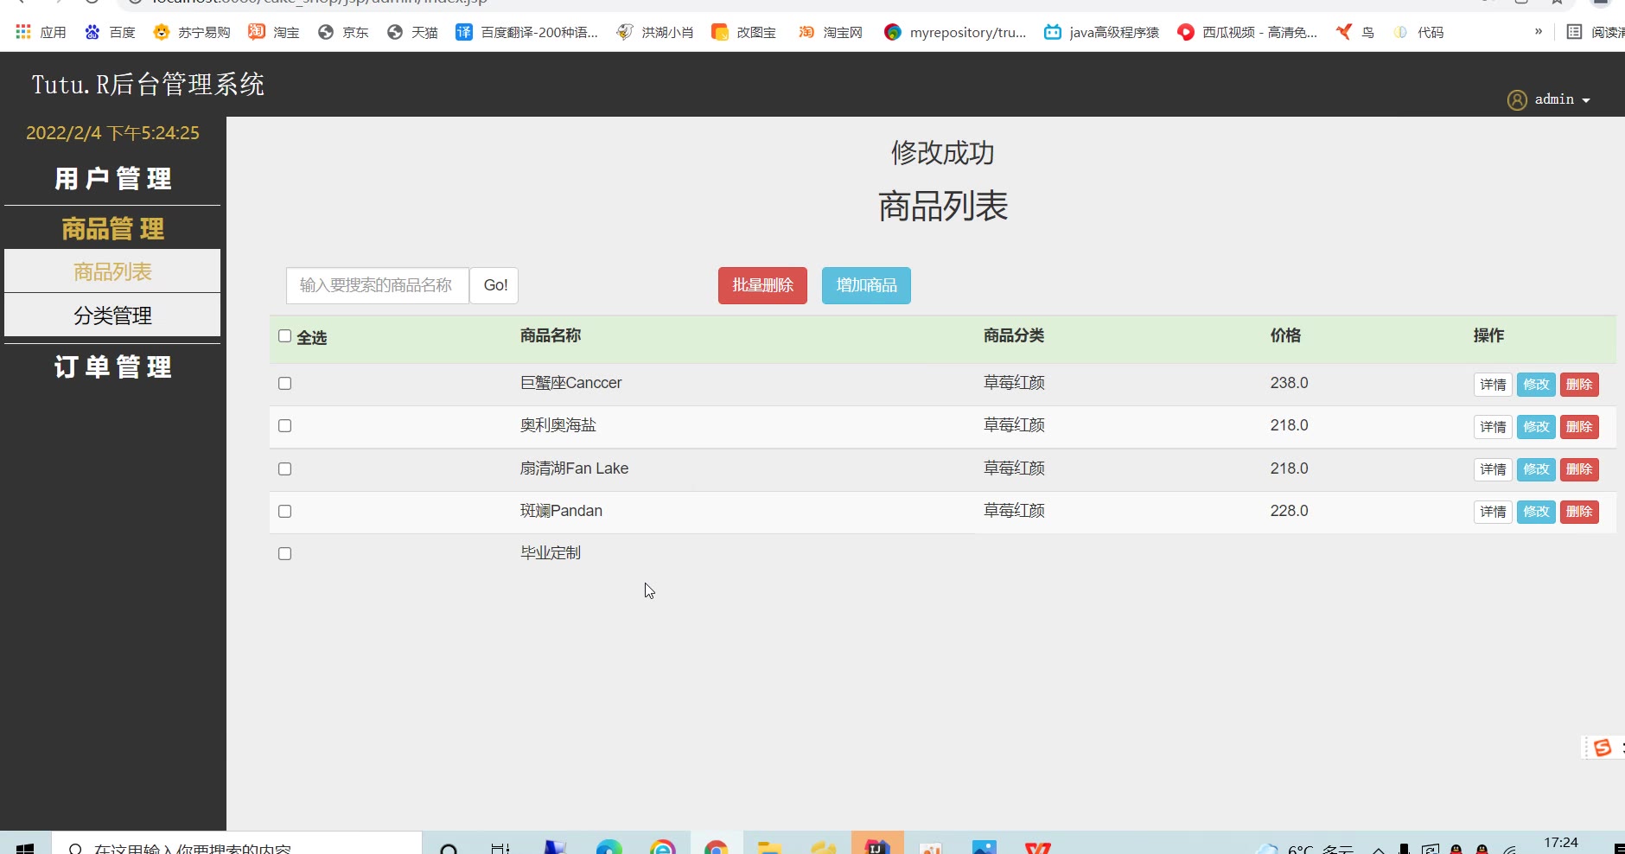Open the 改图宝 bookmark
Image resolution: width=1625 pixels, height=854 pixels.
(x=743, y=33)
